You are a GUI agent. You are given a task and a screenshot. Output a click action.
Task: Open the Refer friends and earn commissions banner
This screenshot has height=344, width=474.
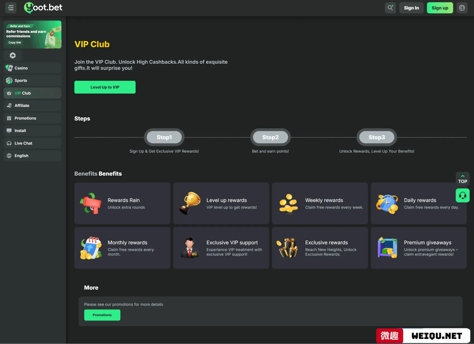[x=32, y=34]
